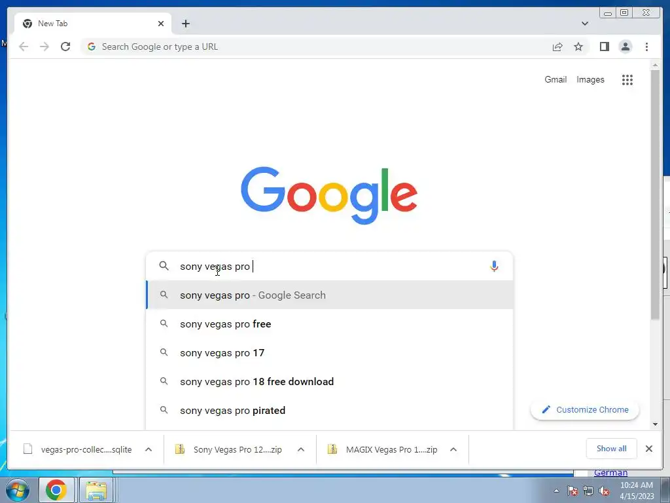Open the profile avatar menu
The height and width of the screenshot is (503, 670).
(x=625, y=47)
